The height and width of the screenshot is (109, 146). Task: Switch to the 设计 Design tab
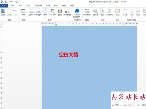tap(28, 6)
